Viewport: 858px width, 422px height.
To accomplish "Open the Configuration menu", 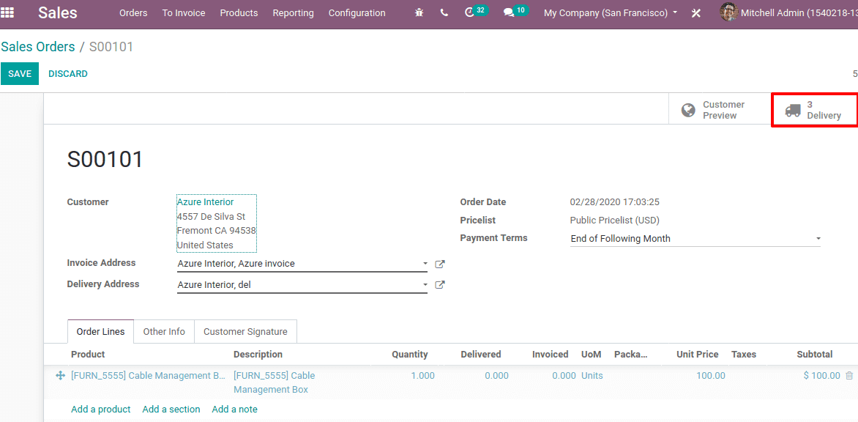I will [x=357, y=12].
